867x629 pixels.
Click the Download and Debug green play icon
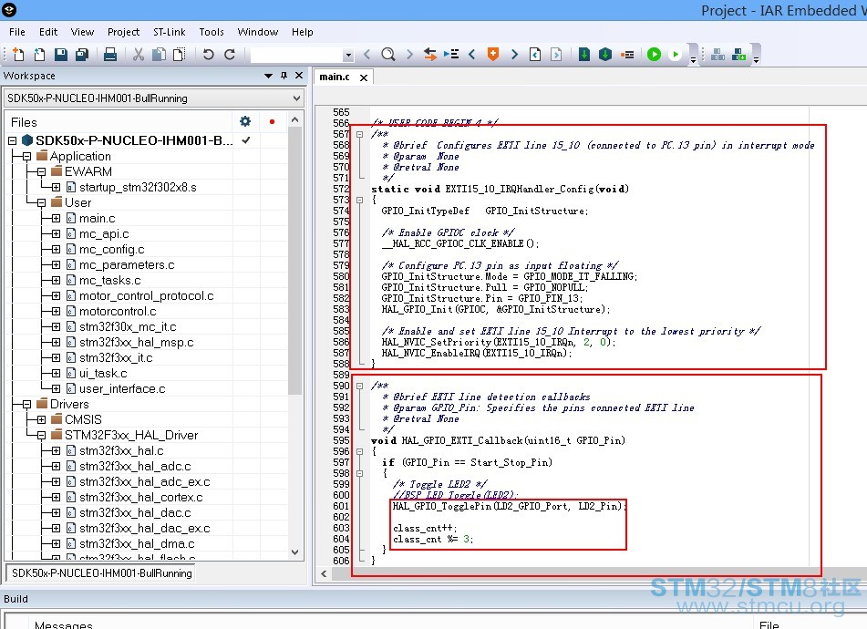coord(654,54)
